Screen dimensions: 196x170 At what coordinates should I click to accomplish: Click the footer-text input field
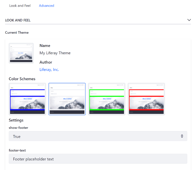click(x=98, y=159)
